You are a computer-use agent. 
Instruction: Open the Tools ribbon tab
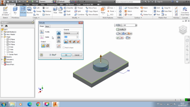tap(27, 5)
